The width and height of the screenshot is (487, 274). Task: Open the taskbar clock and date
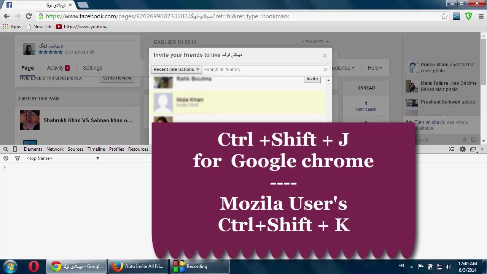click(467, 267)
